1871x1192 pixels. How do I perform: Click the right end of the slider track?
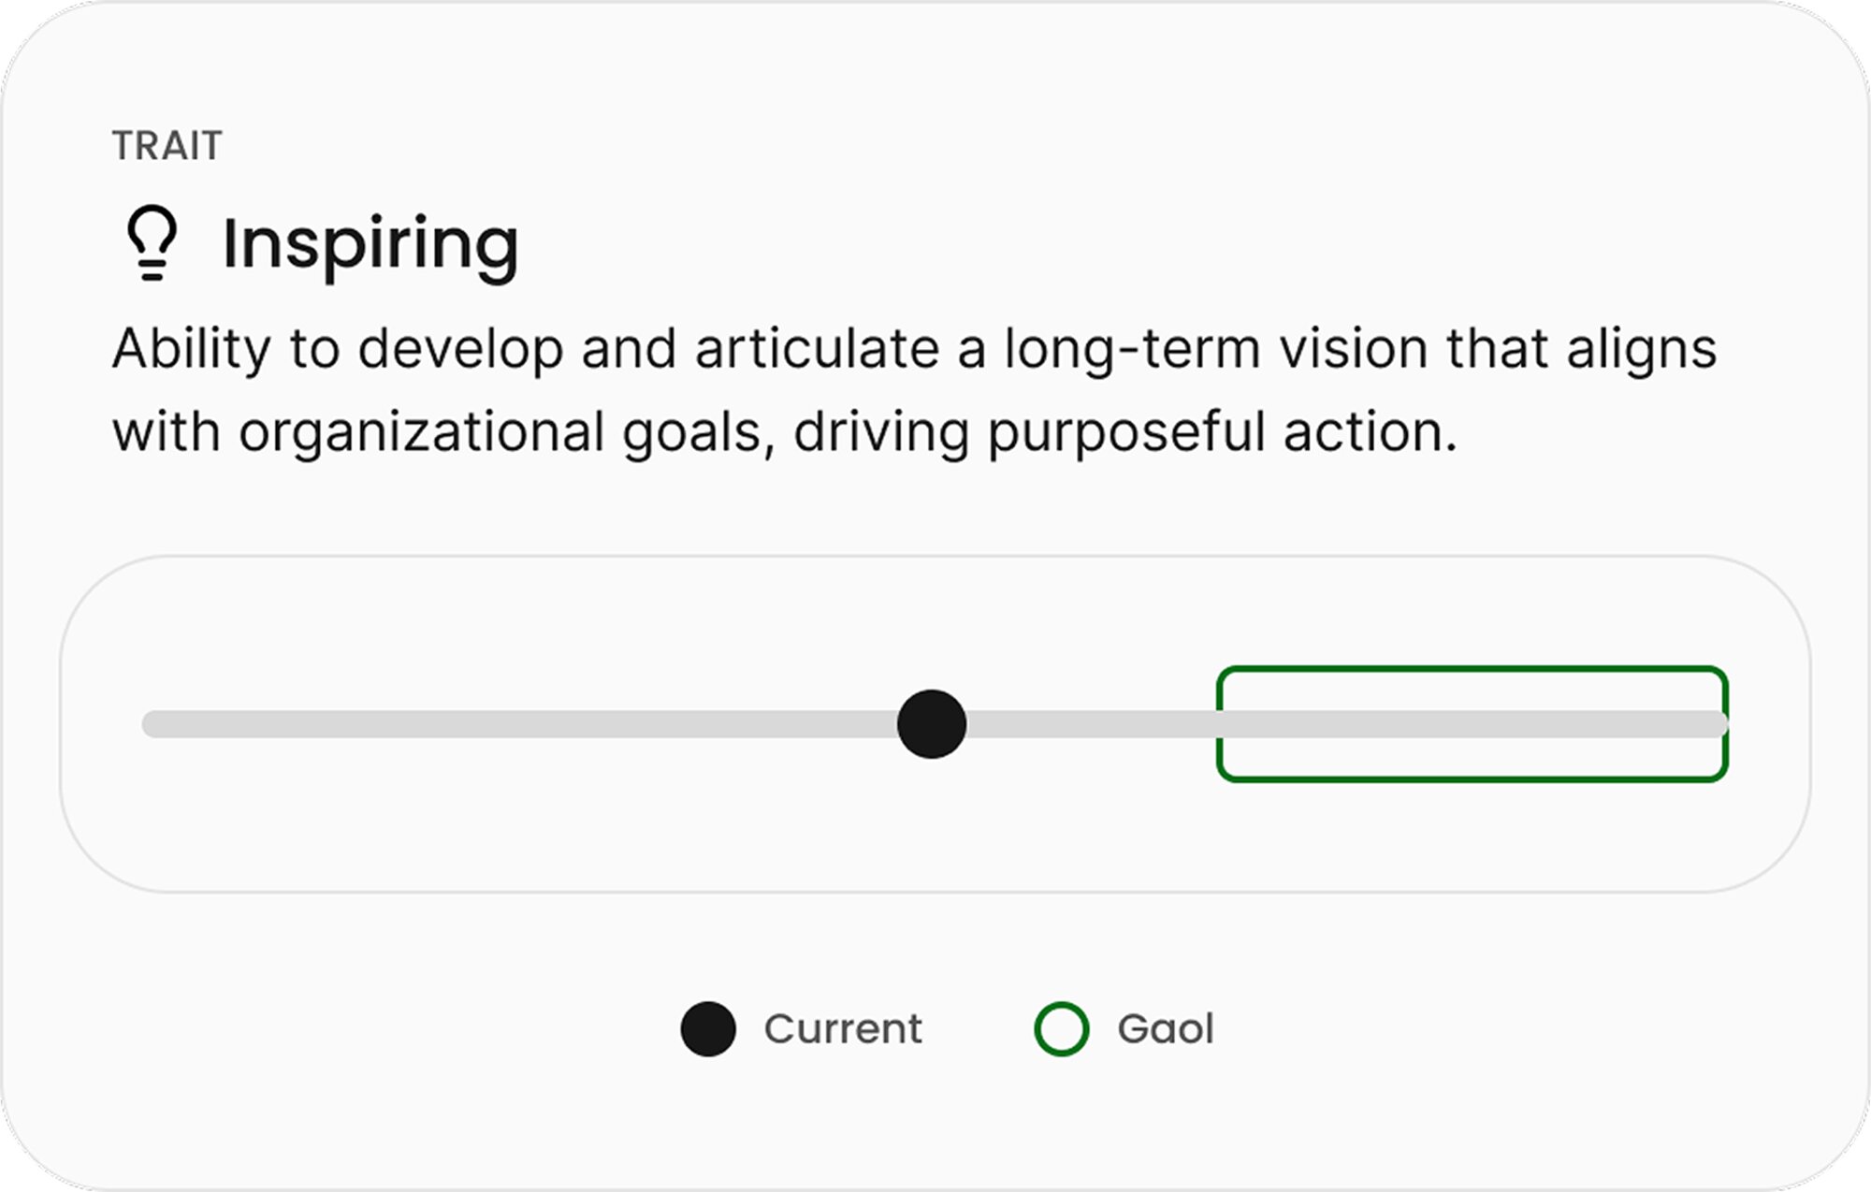pos(1718,724)
